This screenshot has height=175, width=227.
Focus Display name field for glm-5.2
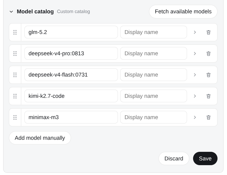153,32
